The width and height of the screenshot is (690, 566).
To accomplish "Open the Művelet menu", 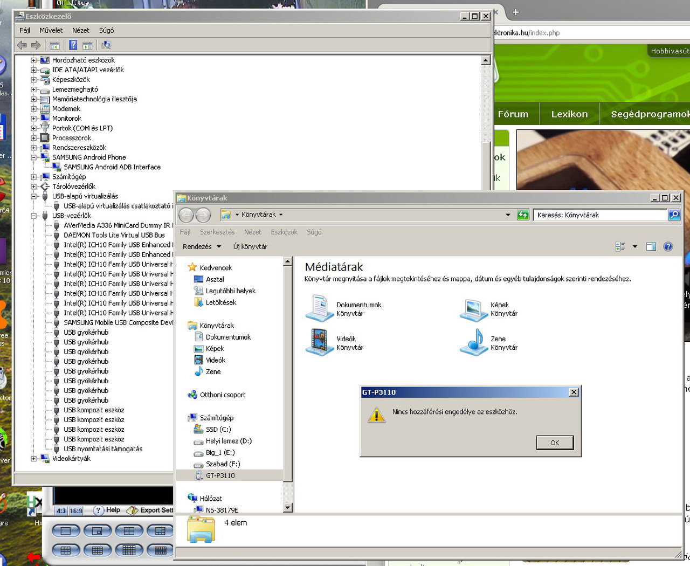I will (51, 31).
